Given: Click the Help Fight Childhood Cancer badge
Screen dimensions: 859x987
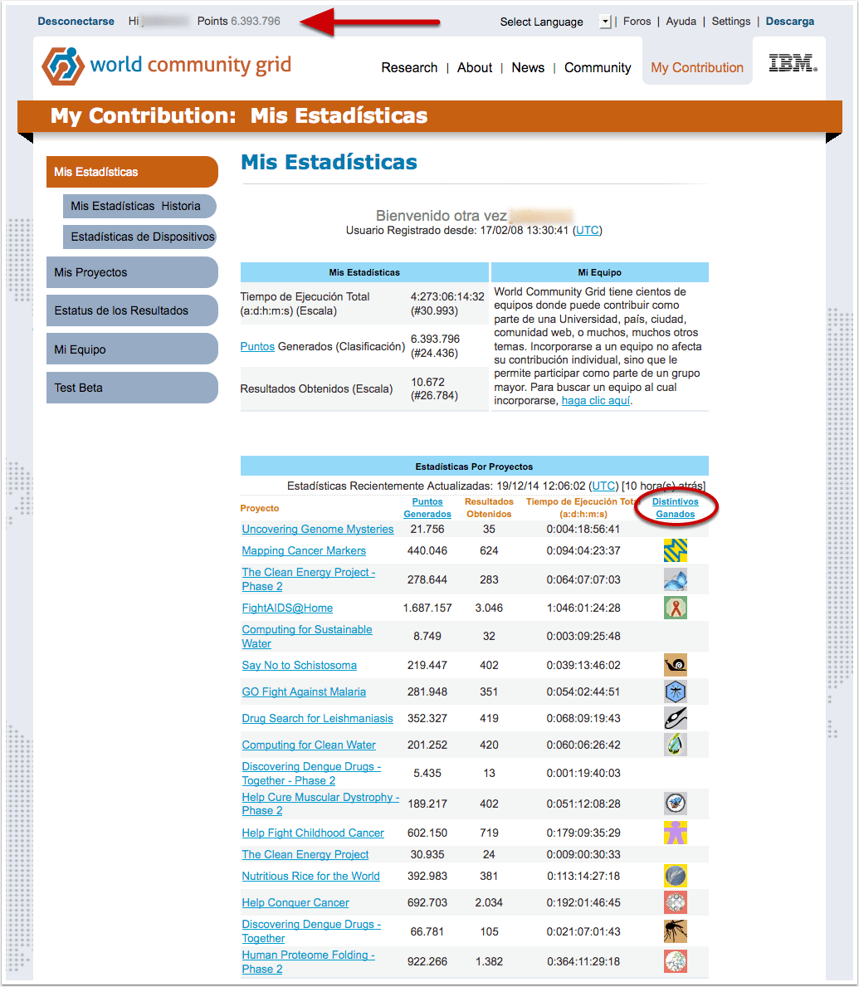Looking at the screenshot, I should [675, 833].
